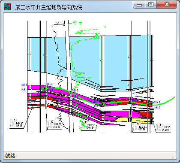180x163 pixels.
Task: Select the blue 865.5 depth label at far left
Action: click(24, 85)
